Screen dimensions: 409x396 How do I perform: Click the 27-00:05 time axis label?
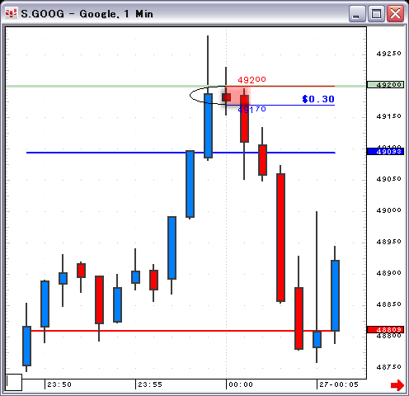(x=339, y=384)
